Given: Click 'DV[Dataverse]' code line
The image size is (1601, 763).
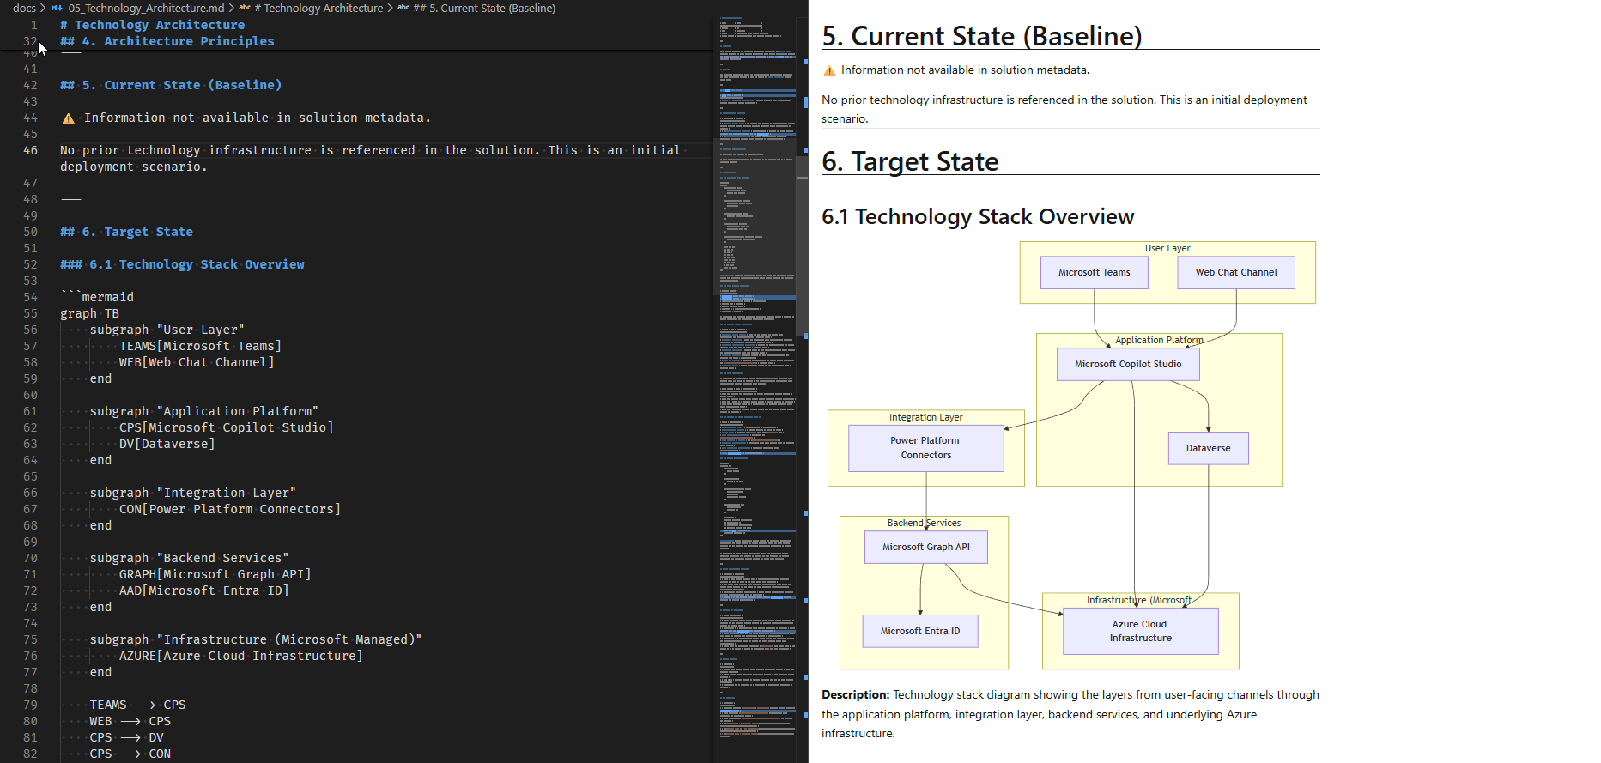Looking at the screenshot, I should coord(167,444).
